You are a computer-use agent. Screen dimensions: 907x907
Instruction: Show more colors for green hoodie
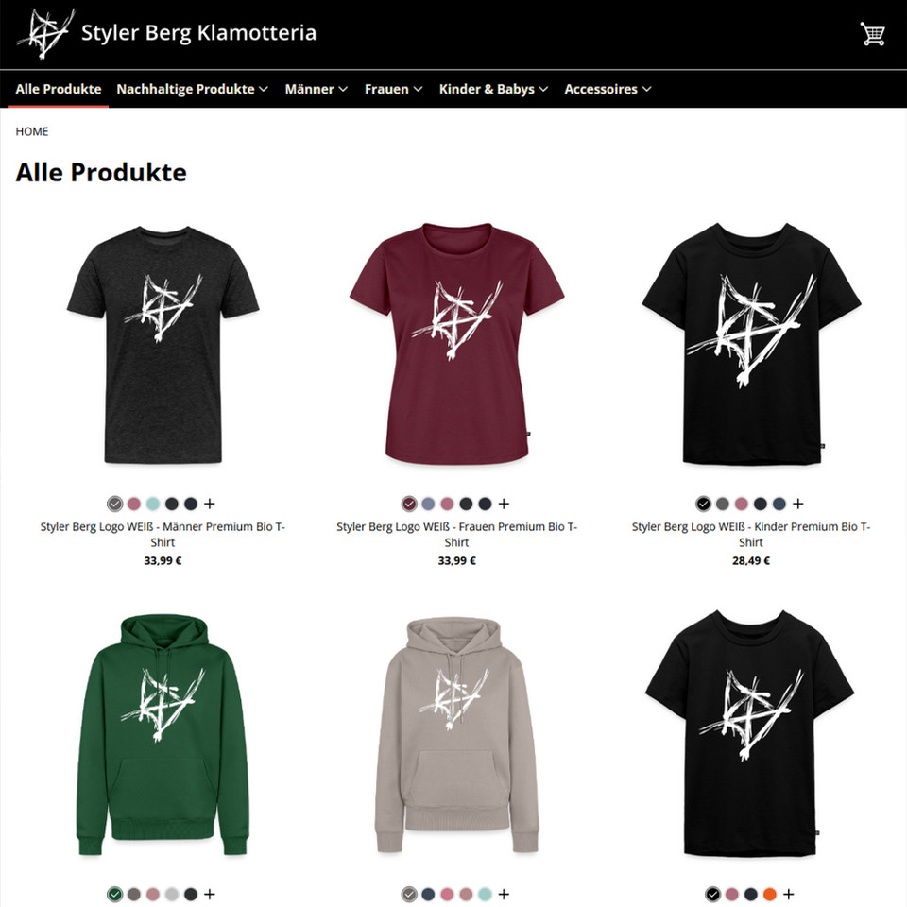pyautogui.click(x=210, y=895)
